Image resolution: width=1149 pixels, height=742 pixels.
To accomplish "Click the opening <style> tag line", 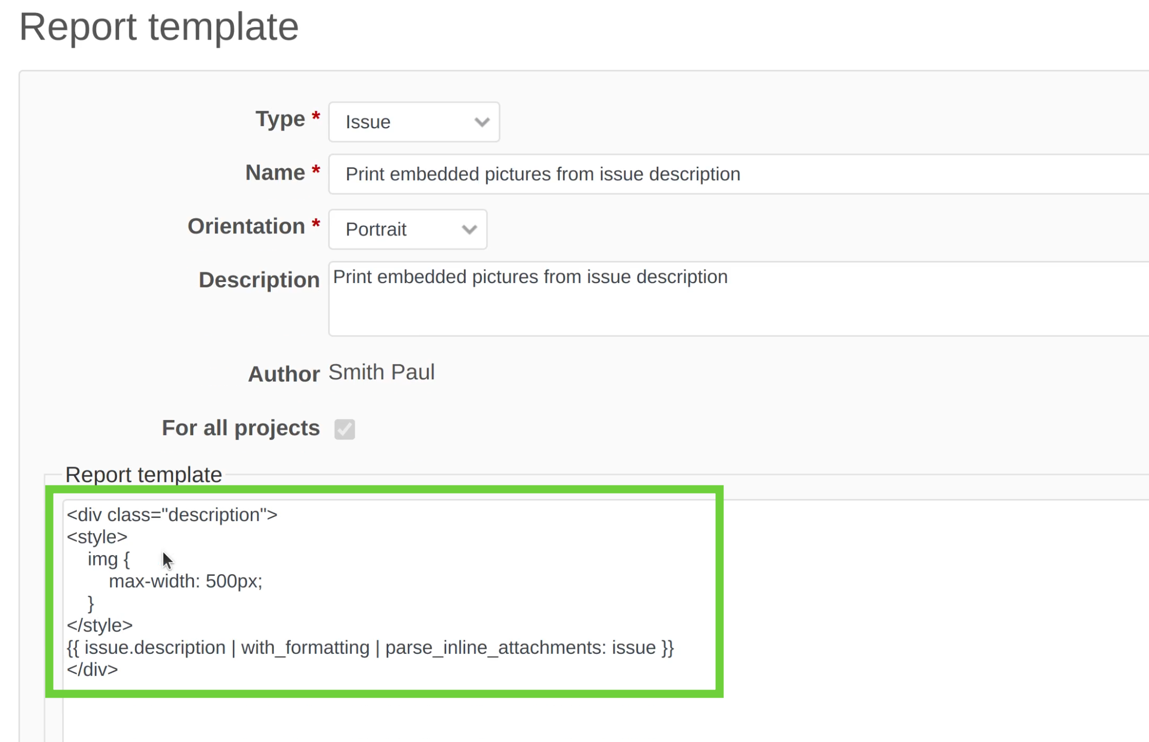I will [97, 537].
